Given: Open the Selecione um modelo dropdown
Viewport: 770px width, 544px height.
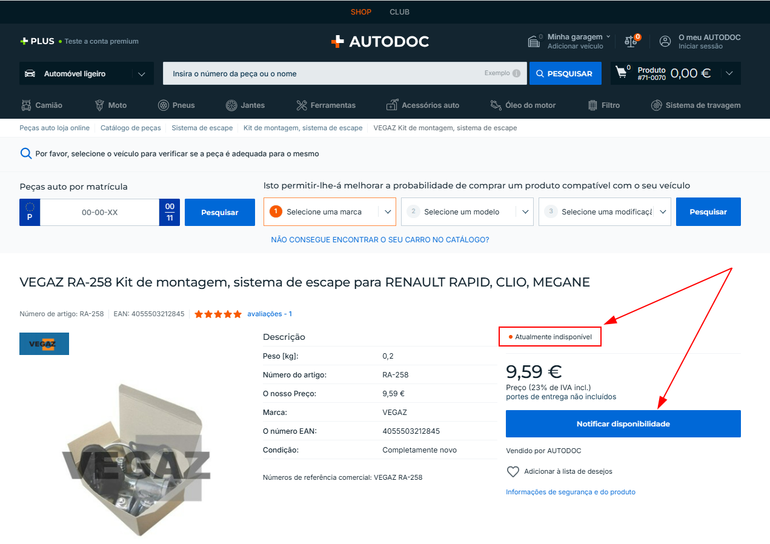Looking at the screenshot, I should click(467, 212).
